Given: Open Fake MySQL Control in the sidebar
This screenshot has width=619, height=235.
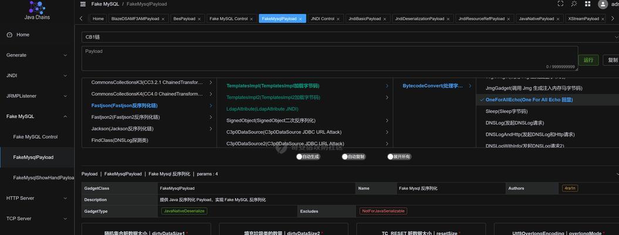Looking at the screenshot, I should pos(37,137).
